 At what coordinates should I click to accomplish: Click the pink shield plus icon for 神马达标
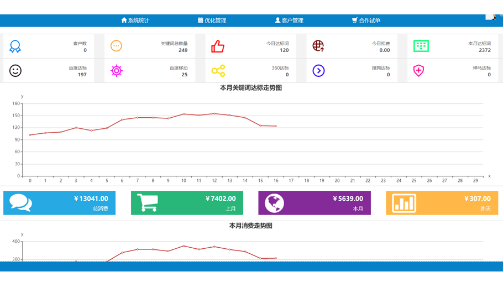(418, 71)
